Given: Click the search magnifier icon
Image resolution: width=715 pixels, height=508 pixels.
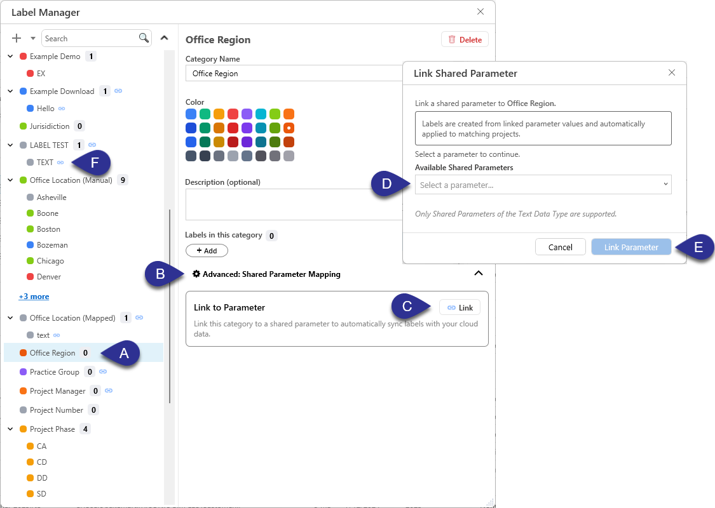Looking at the screenshot, I should (x=144, y=37).
